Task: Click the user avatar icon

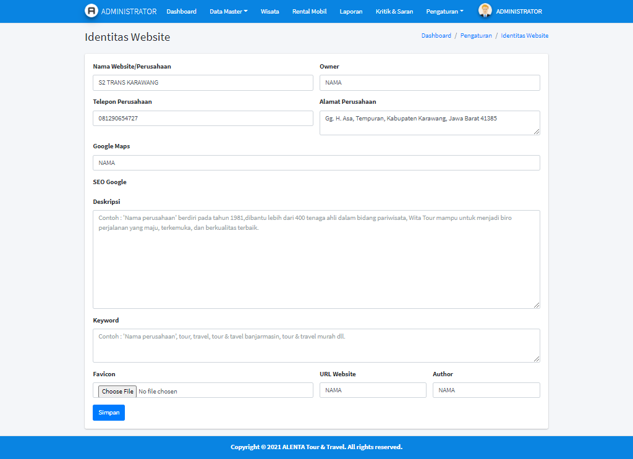Action: click(485, 11)
